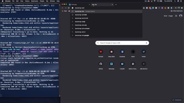Open the Window menu
Viewport: 184px width, 103px height.
pos(52,1)
